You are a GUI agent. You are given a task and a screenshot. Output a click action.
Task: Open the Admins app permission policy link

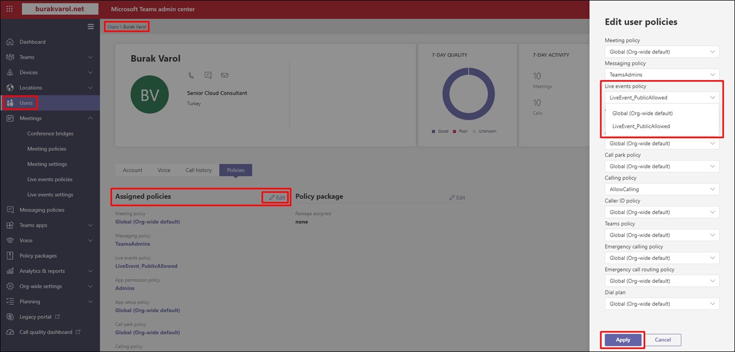point(125,288)
